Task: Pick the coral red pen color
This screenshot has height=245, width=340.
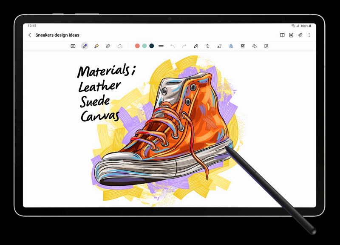Action: (x=137, y=46)
